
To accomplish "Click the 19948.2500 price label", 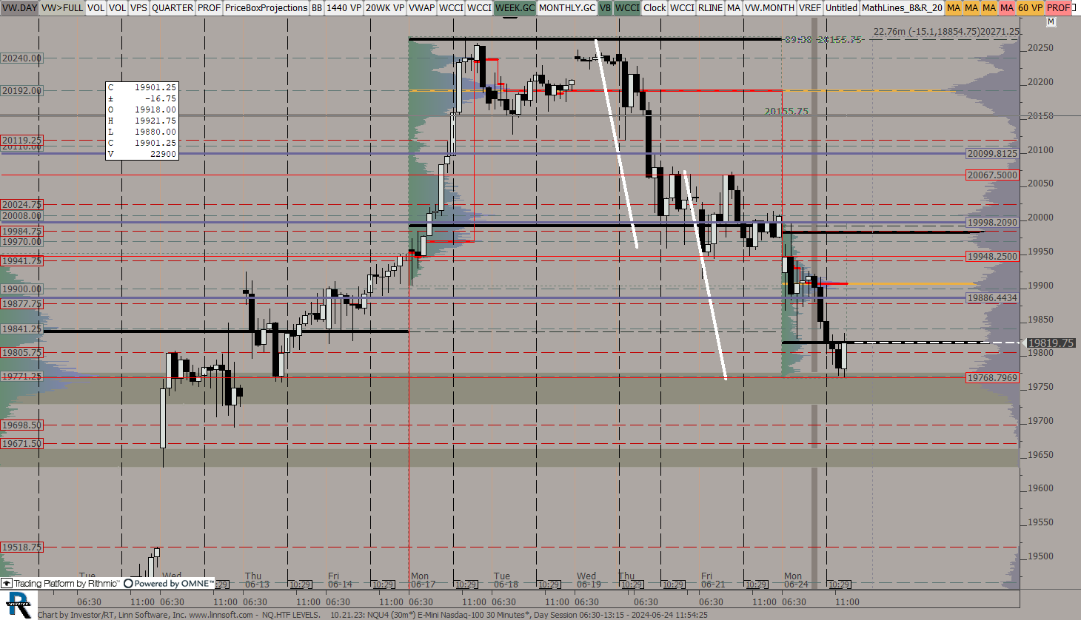I will 992,256.
